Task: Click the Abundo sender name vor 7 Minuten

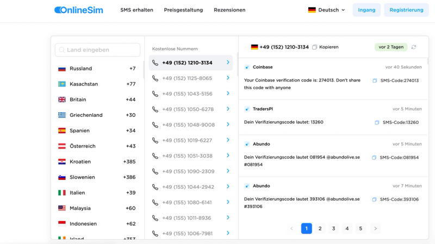Action: pos(261,186)
